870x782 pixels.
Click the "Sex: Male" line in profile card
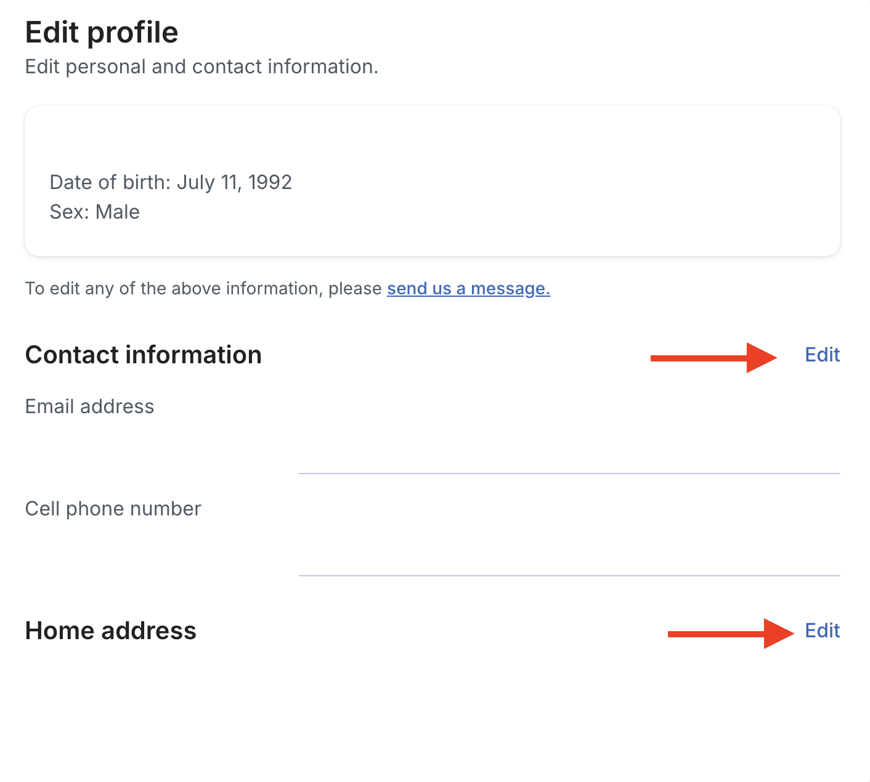[x=94, y=212]
